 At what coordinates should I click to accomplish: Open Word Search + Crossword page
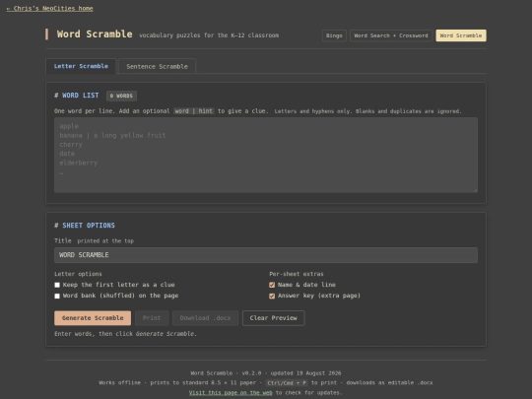point(391,35)
